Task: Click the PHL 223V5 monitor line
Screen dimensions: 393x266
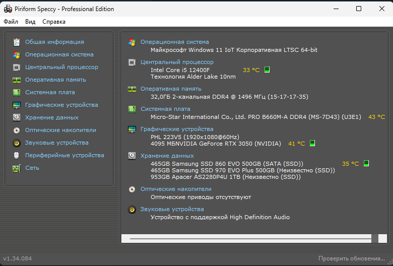Action: [x=195, y=137]
